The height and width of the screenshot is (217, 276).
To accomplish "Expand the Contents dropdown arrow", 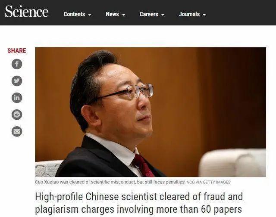I will pyautogui.click(x=90, y=15).
